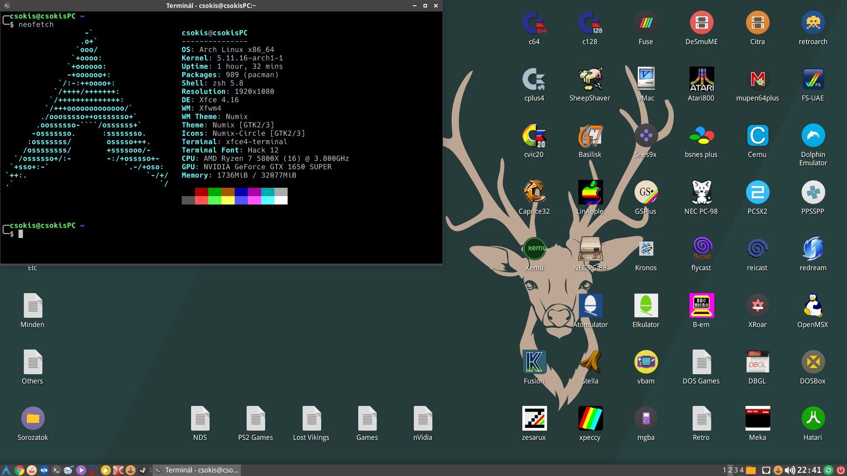Image resolution: width=847 pixels, height=476 pixels.
Task: Open the Lost Vikings file icon
Action: pos(311,418)
